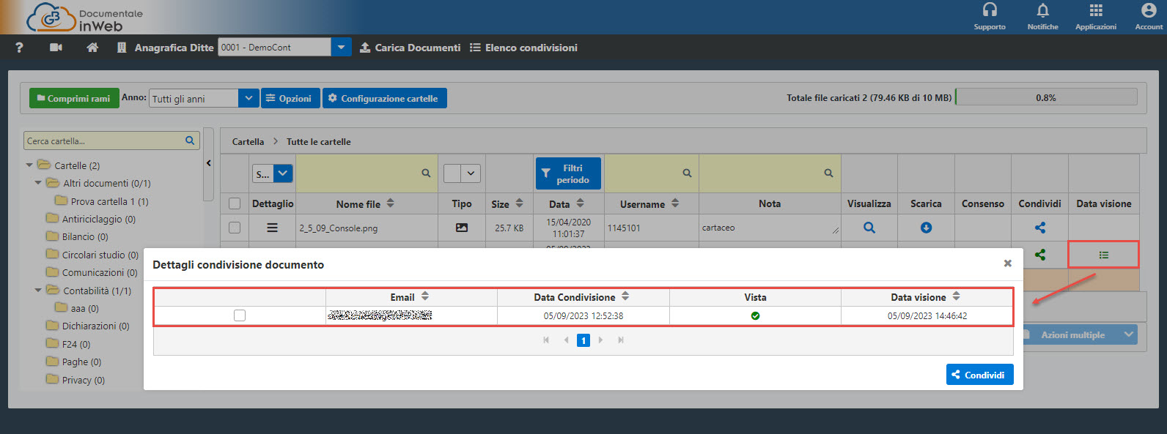1167x434 pixels.
Task: Click the video camera icon
Action: [56, 48]
